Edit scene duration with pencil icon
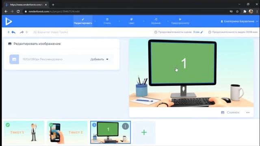The width and height of the screenshot is (260, 146). tap(202, 32)
